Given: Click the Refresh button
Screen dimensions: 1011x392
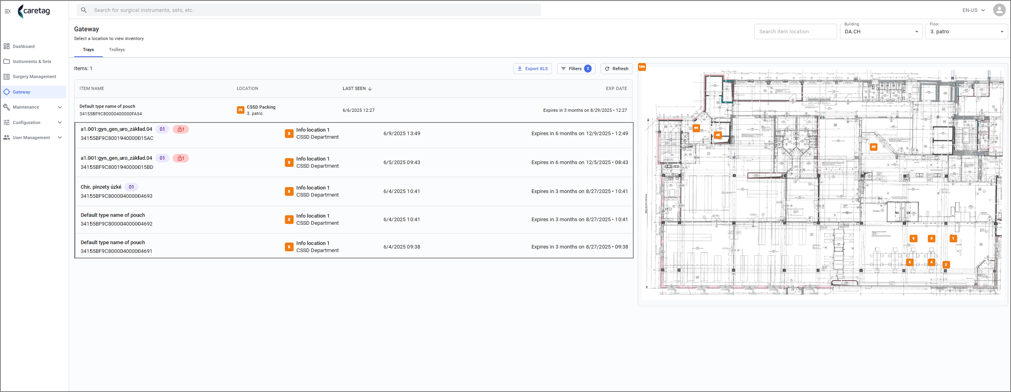Looking at the screenshot, I should click(616, 69).
